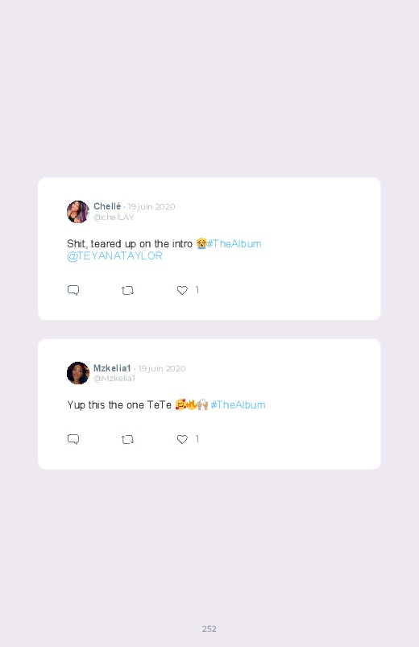
Task: Click the like count on Mzkelia1's tweet
Action: (x=197, y=439)
